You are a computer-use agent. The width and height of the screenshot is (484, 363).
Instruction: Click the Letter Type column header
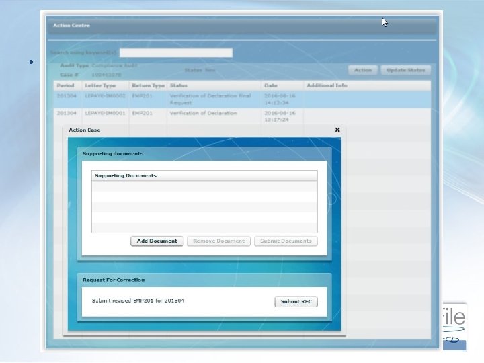[x=105, y=85]
